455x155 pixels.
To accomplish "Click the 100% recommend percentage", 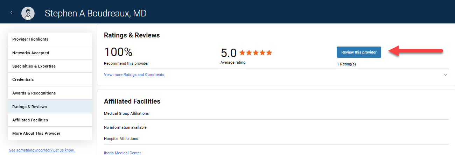I will 118,52.
